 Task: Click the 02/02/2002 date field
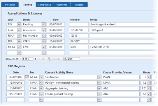tap(55, 36)
